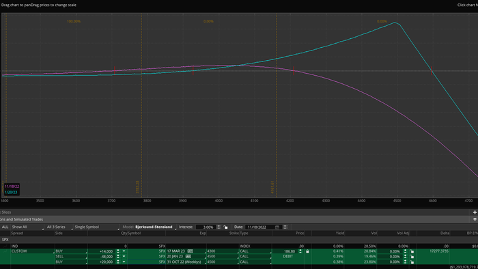Click quantity stepper for +20,000 row
Image resolution: width=478 pixels, height=269 pixels.
pos(118,261)
